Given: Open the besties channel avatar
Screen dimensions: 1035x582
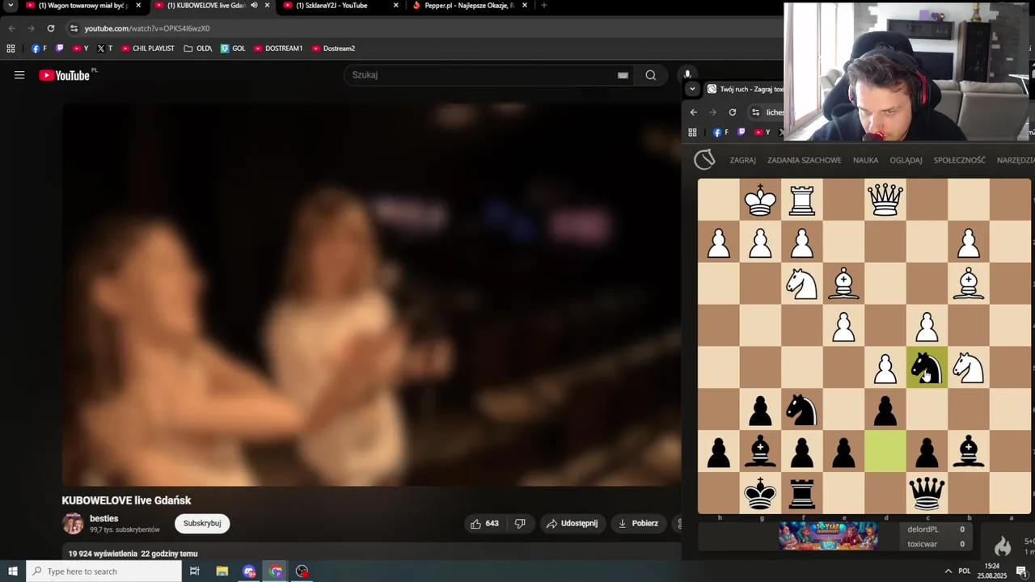Looking at the screenshot, I should point(73,524).
